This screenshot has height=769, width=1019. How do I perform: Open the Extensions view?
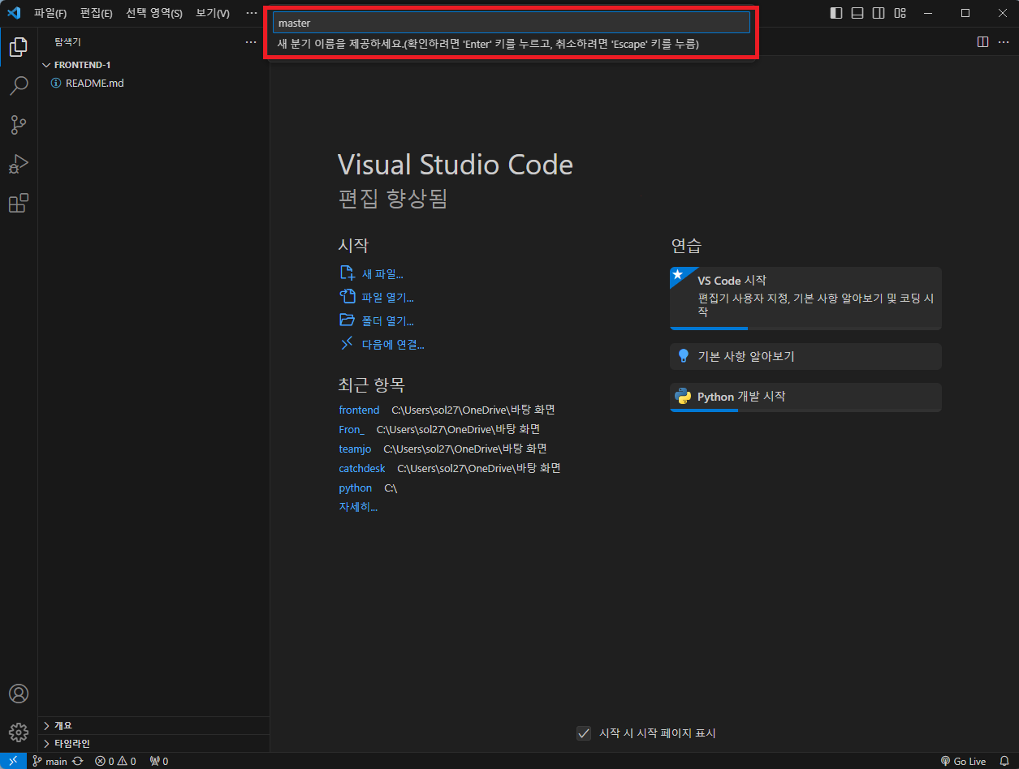coord(19,203)
